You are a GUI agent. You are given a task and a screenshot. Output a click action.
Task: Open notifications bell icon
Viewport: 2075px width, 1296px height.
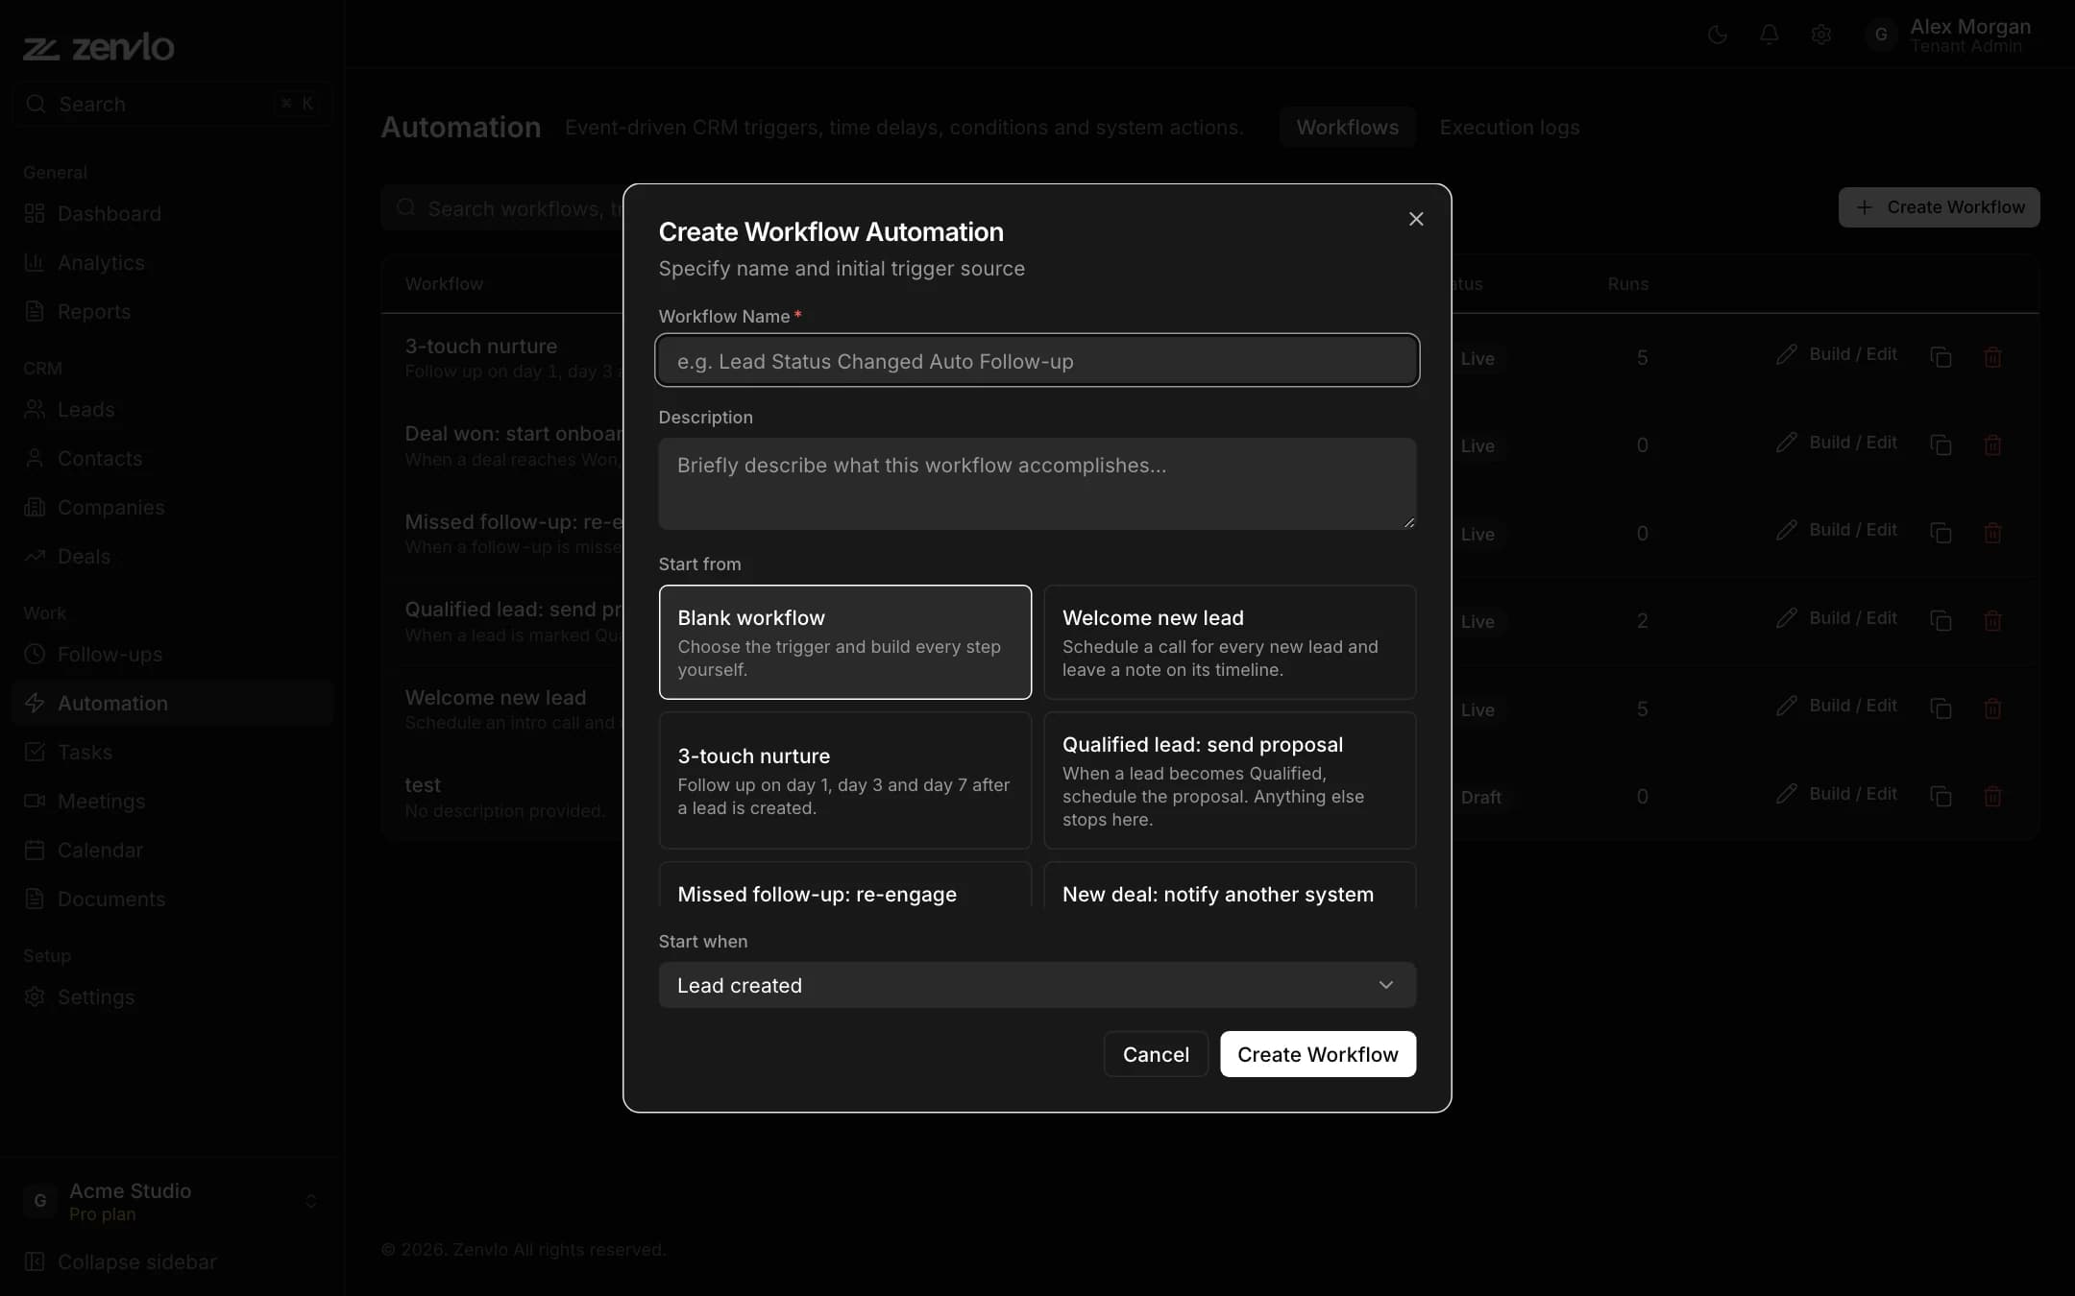(x=1770, y=36)
